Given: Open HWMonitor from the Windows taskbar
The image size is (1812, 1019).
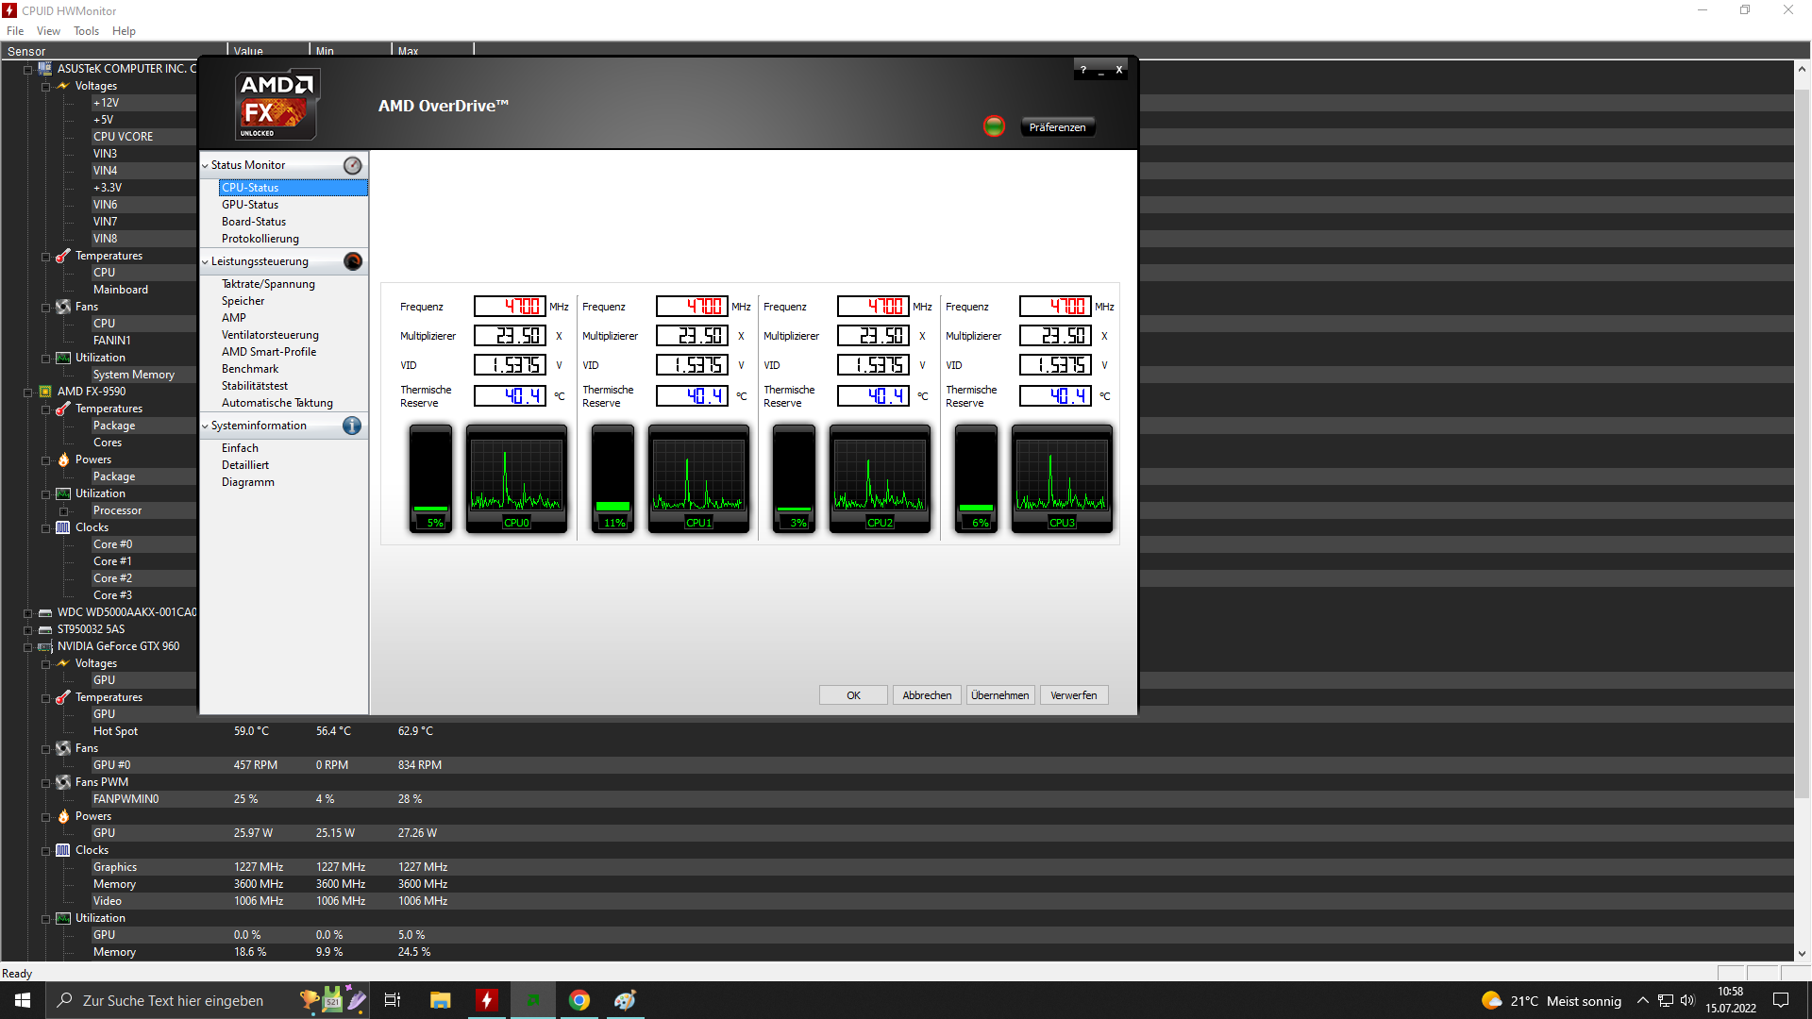Looking at the screenshot, I should [x=486, y=1000].
